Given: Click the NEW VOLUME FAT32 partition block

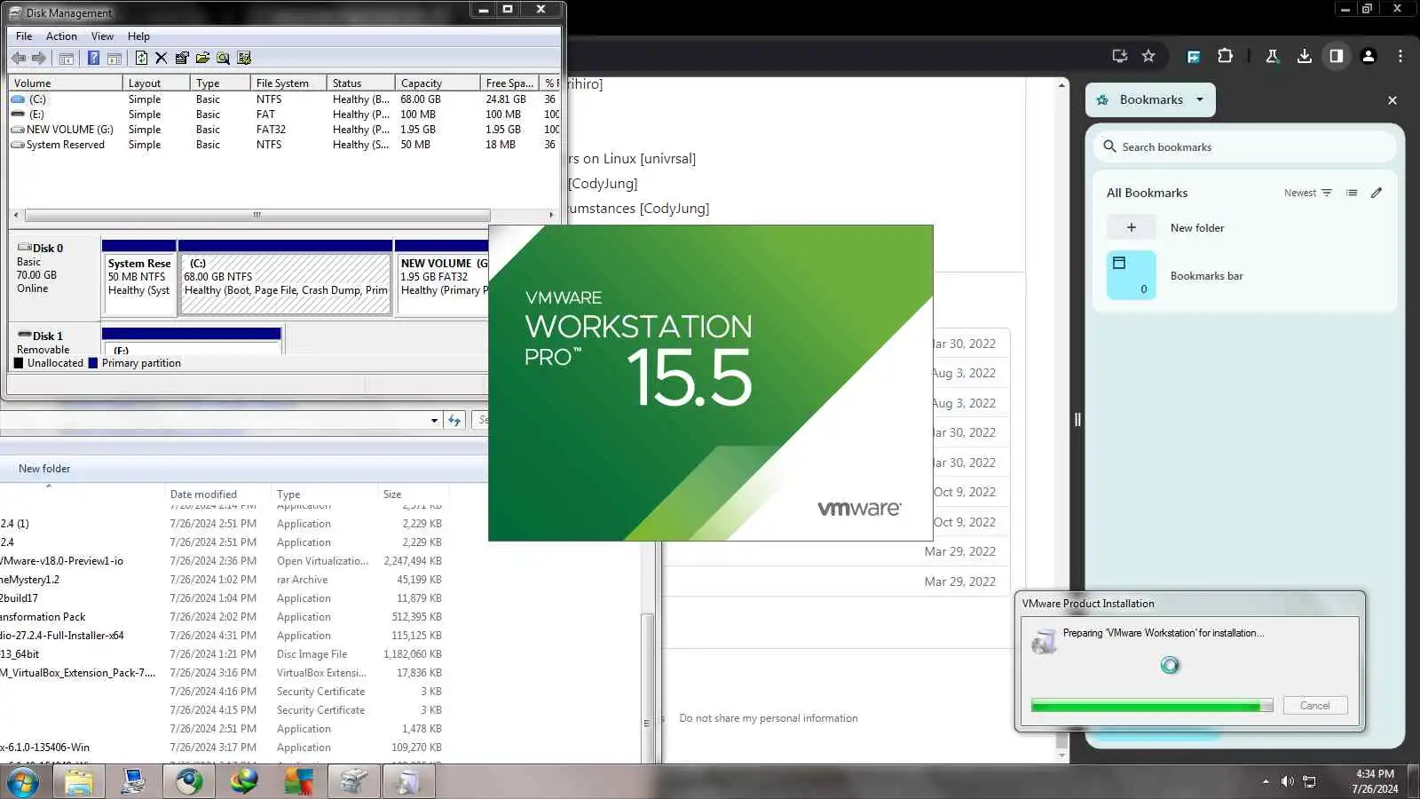Looking at the screenshot, I should coord(442,283).
